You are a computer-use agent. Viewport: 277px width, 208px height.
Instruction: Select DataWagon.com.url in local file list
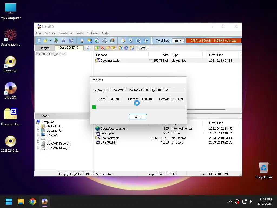point(113,129)
